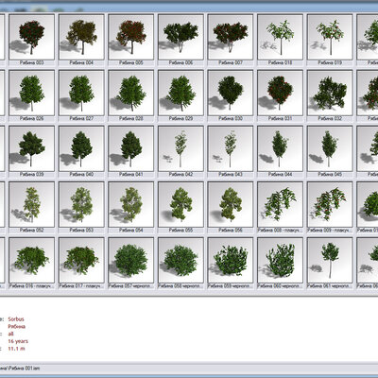
Task: Choose the Рябина 031 red-berried tree
Action: pos(280,93)
